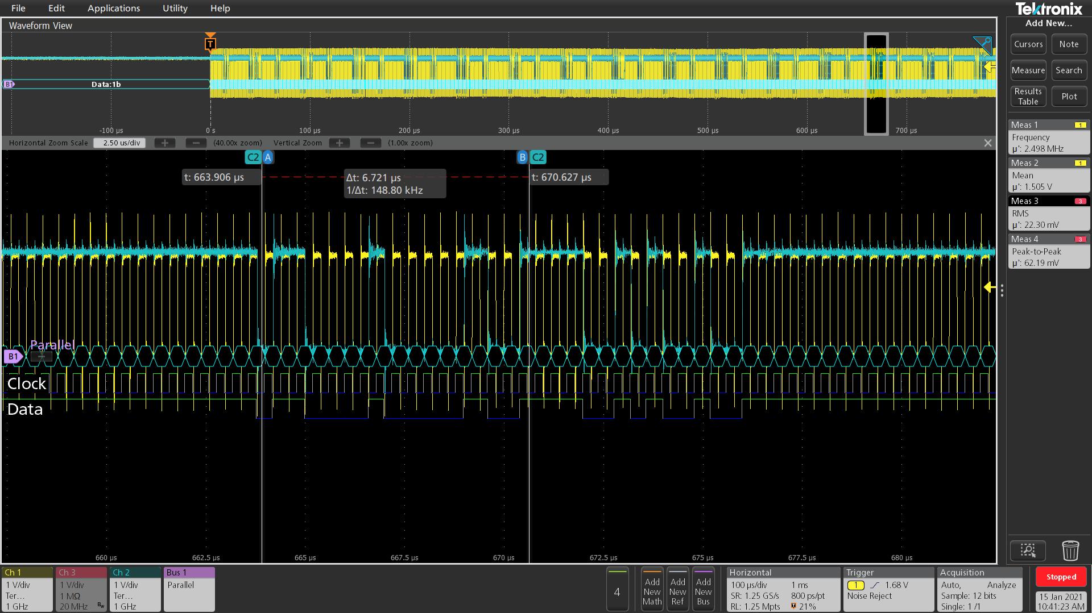Click the Stopped run/stop button

coord(1061,577)
